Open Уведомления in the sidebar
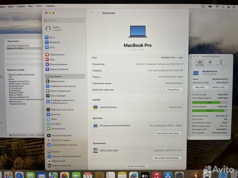This screenshot has height=178, width=238. tap(55, 54)
